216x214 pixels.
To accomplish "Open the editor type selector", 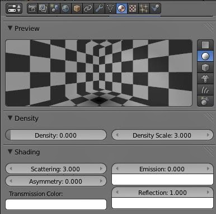I will click(x=14, y=8).
